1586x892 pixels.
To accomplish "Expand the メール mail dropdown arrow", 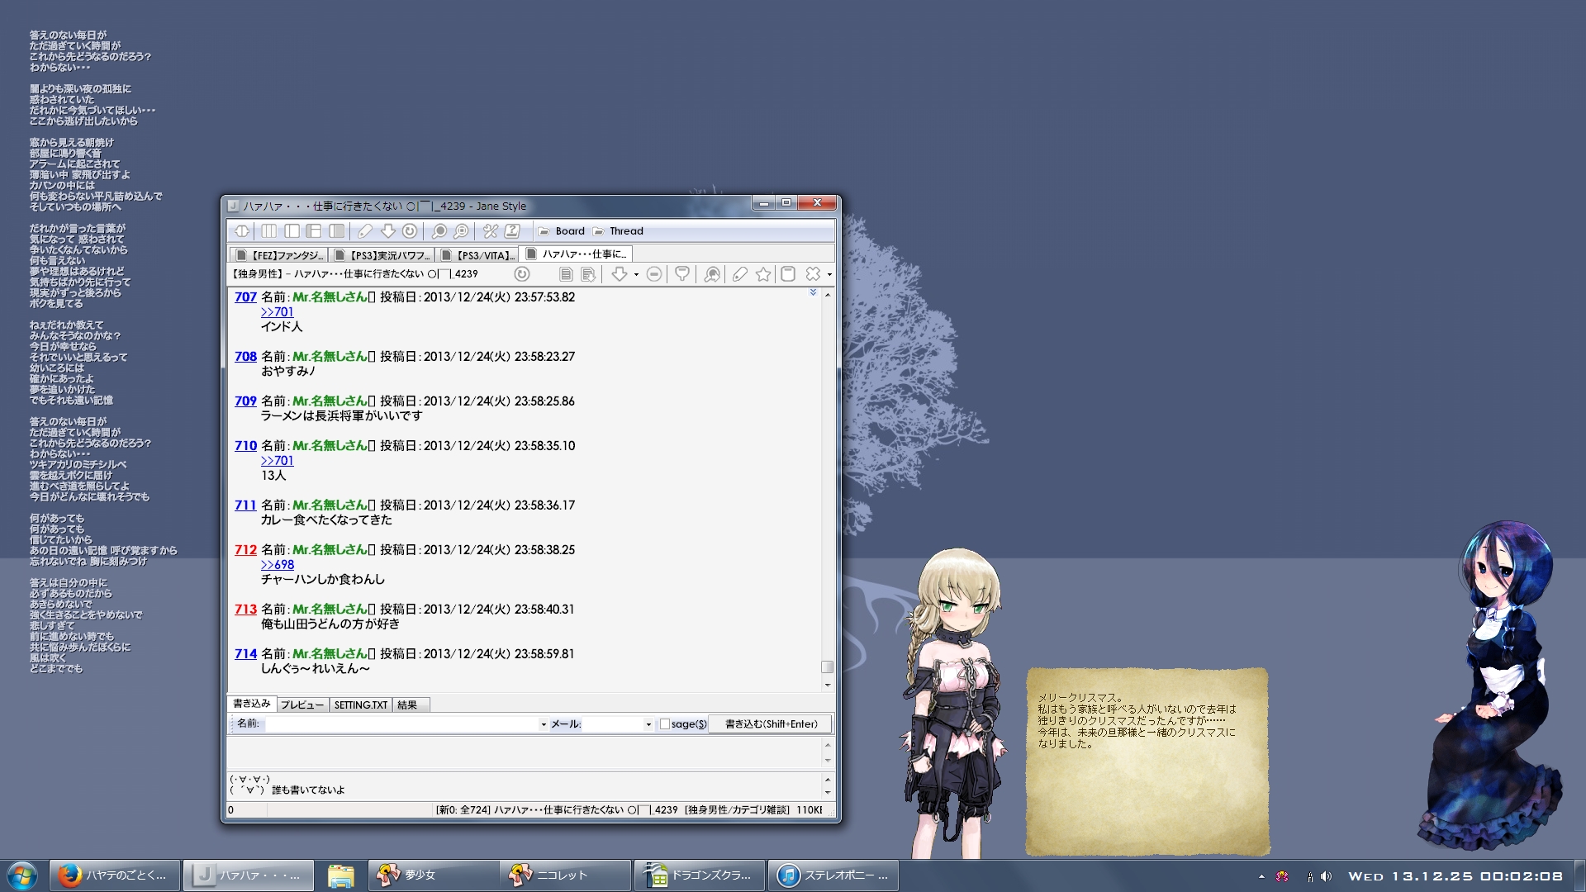I will [x=648, y=724].
